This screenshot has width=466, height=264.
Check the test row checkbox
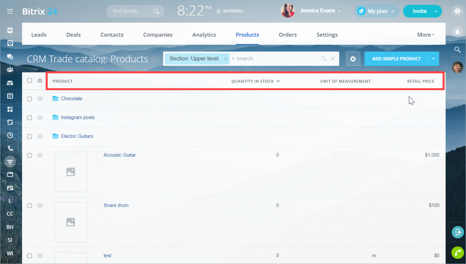29,256
